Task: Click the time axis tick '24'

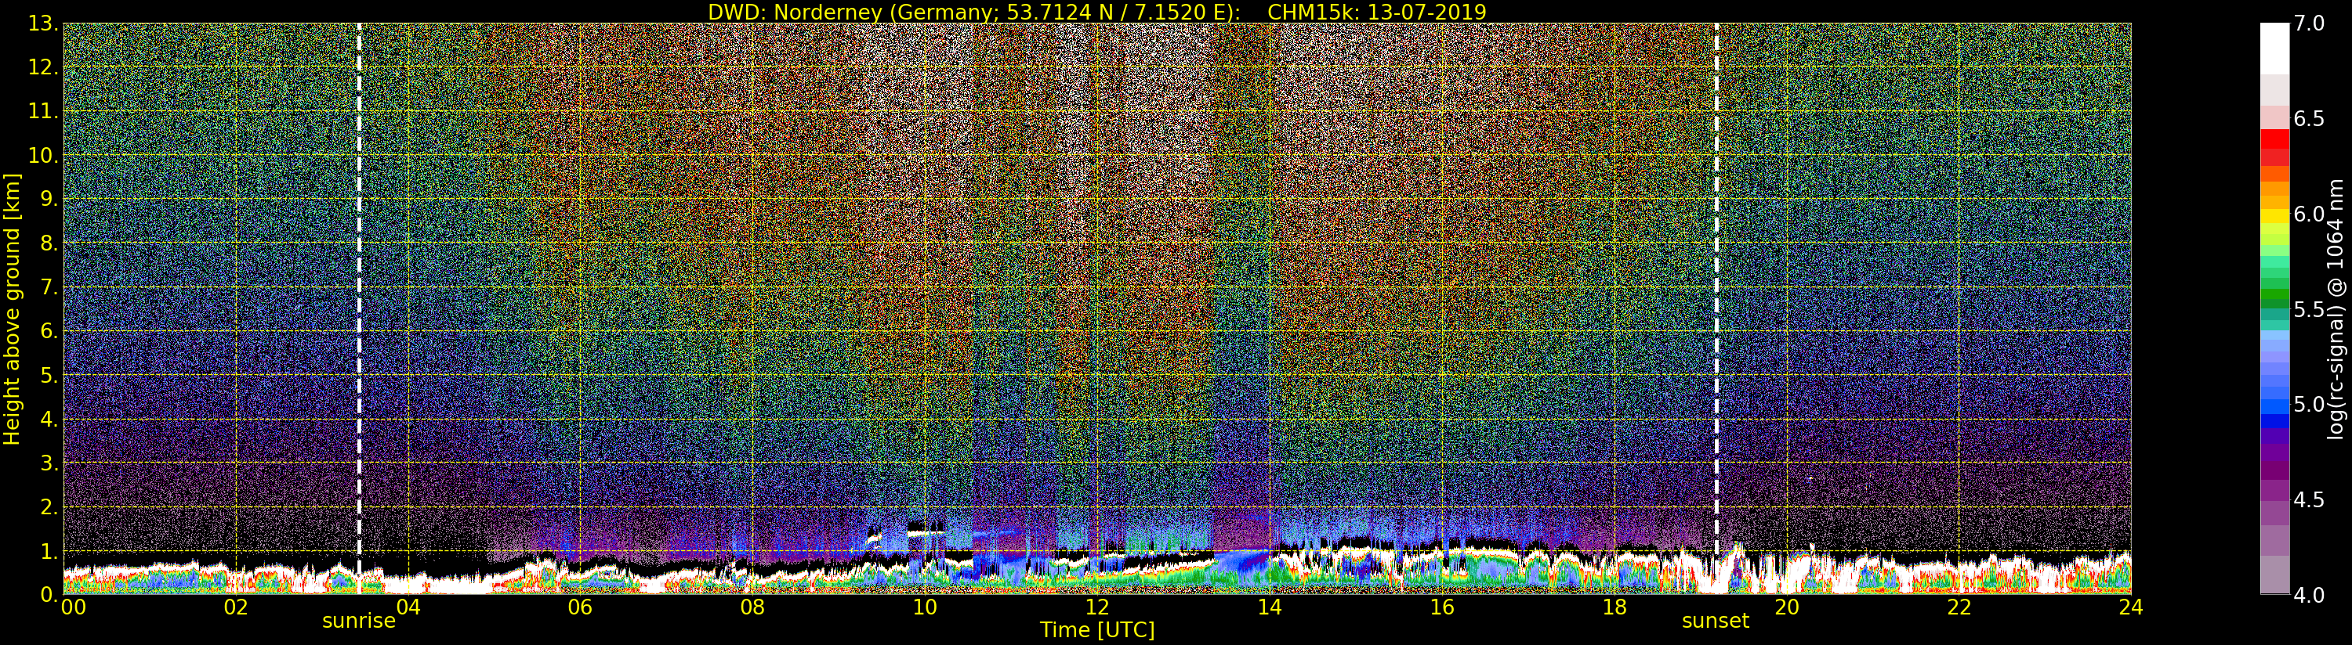Action: pyautogui.click(x=2130, y=607)
